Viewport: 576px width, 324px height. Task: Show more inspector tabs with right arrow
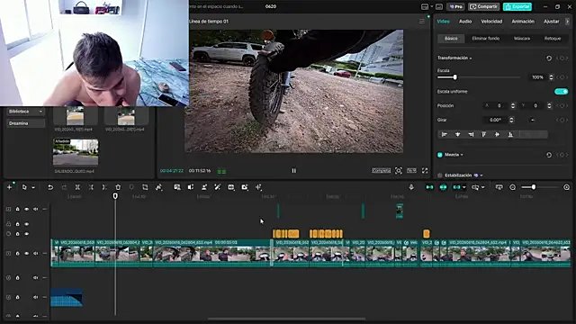[567, 22]
